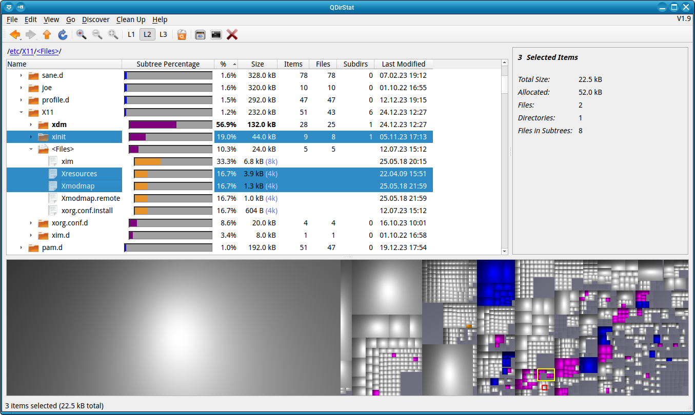Collapse the <Files> node

click(x=31, y=149)
